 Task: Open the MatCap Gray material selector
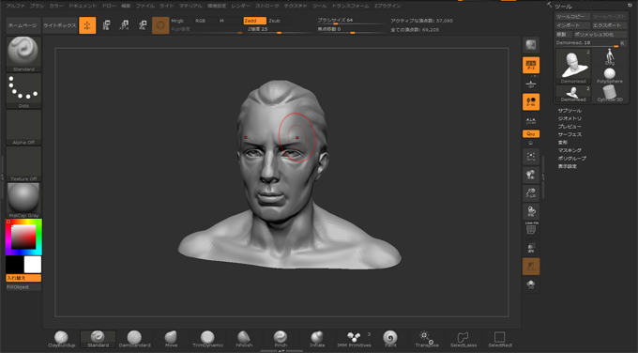[23, 200]
